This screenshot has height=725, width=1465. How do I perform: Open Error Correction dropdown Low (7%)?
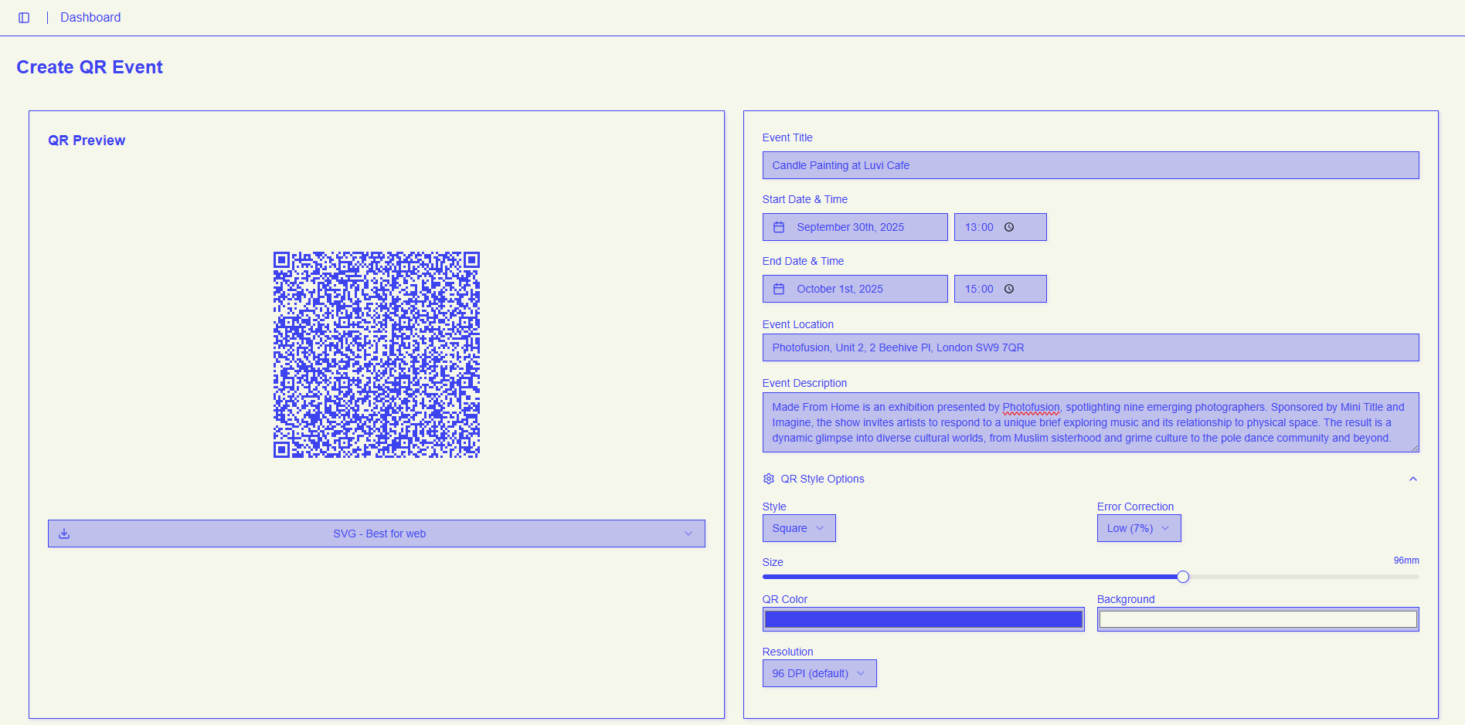pos(1139,528)
